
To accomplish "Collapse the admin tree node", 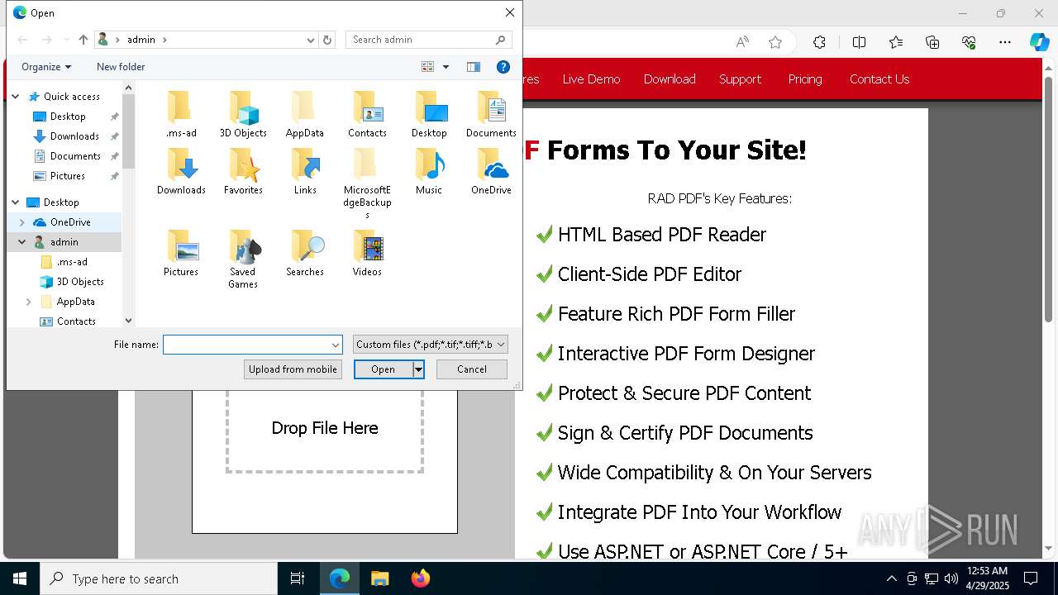I will [22, 242].
